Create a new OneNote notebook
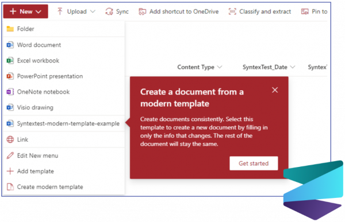 tap(64, 92)
